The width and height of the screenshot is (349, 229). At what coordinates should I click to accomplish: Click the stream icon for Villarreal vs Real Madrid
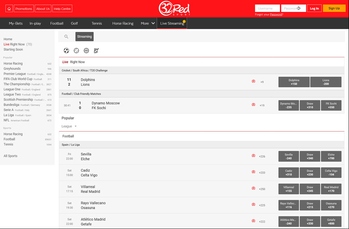pos(253,188)
